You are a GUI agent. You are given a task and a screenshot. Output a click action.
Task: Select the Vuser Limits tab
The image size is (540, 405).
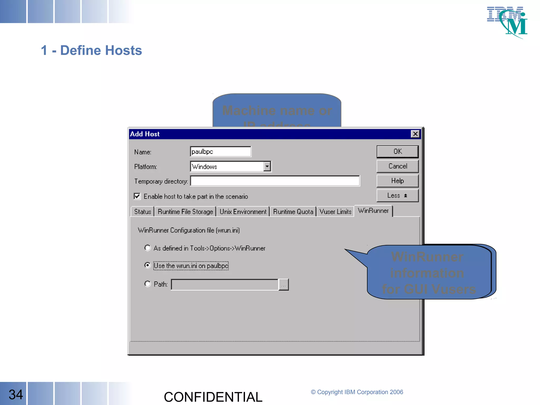335,212
